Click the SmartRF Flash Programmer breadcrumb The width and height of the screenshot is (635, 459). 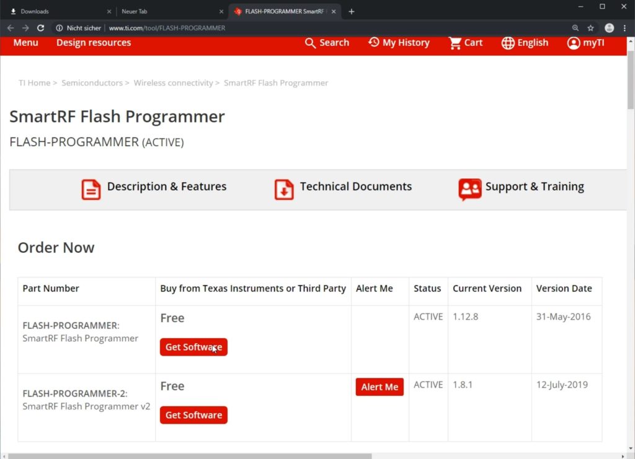coord(276,83)
